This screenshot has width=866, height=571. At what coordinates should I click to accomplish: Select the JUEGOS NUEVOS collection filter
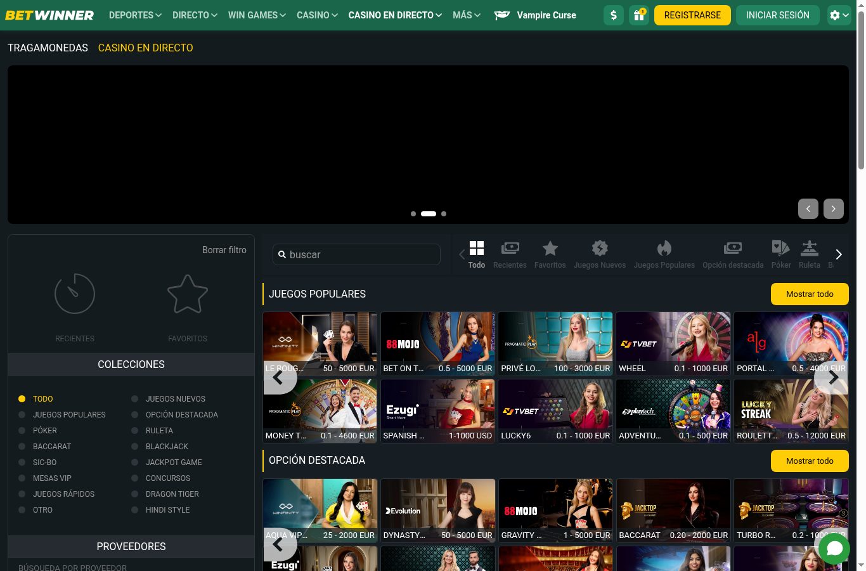pyautogui.click(x=169, y=399)
